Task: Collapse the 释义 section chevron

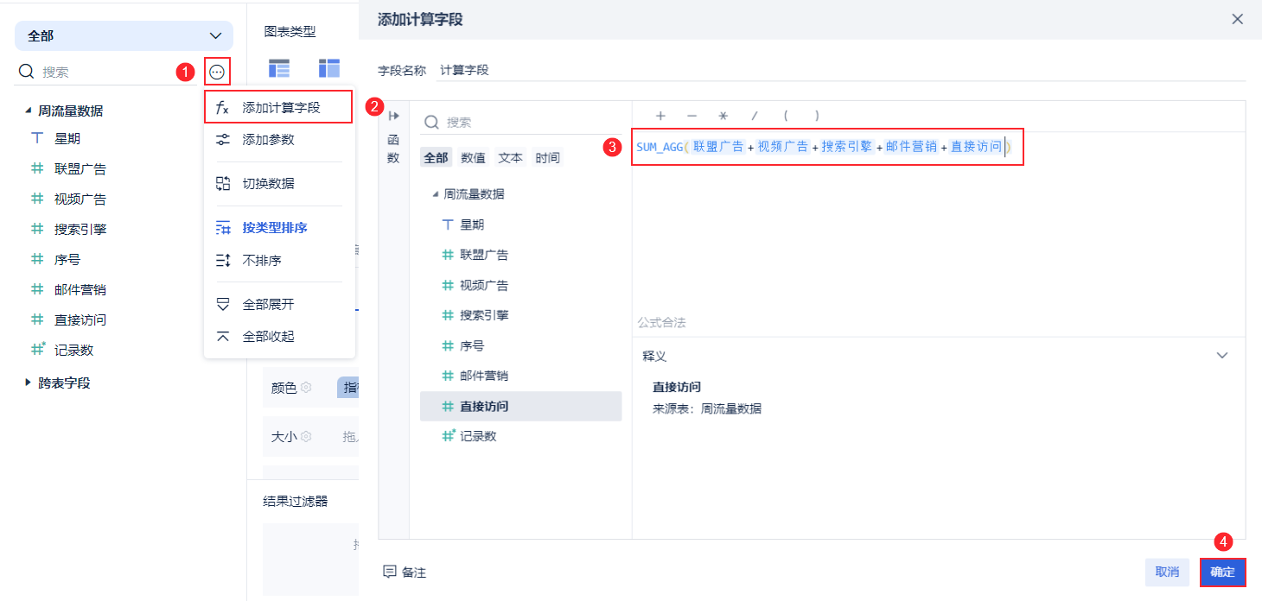Action: (x=1222, y=356)
